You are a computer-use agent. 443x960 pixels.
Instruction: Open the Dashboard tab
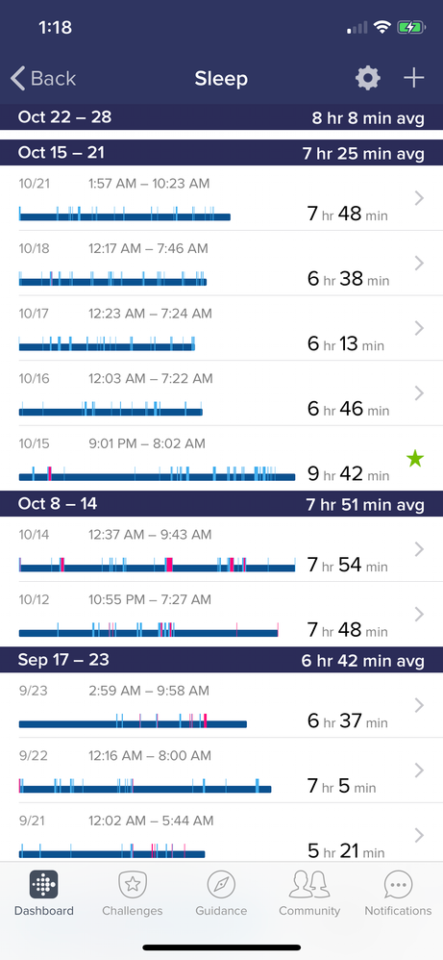point(44,893)
